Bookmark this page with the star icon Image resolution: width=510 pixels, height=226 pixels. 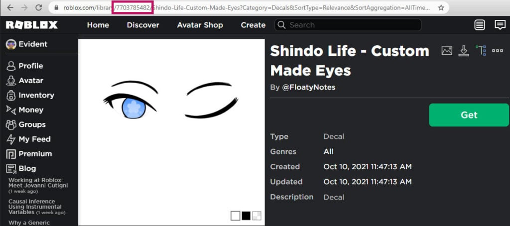pyautogui.click(x=441, y=7)
